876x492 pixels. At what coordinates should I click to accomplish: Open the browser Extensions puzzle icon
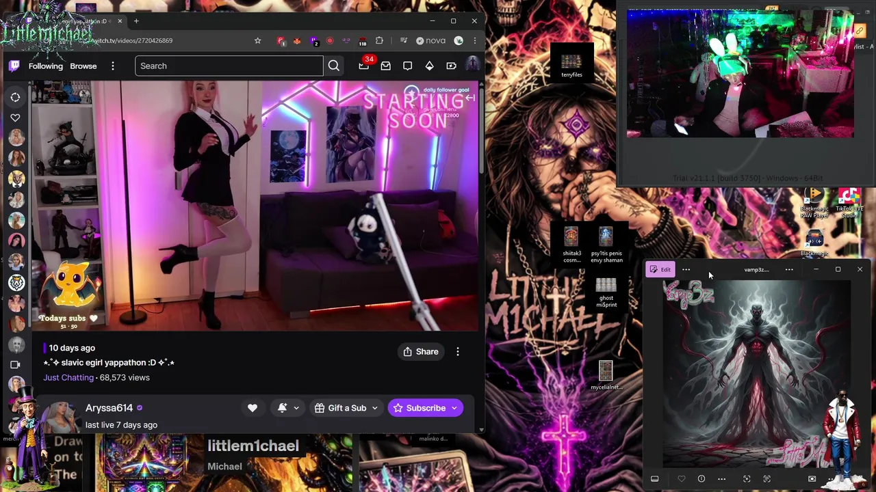379,41
